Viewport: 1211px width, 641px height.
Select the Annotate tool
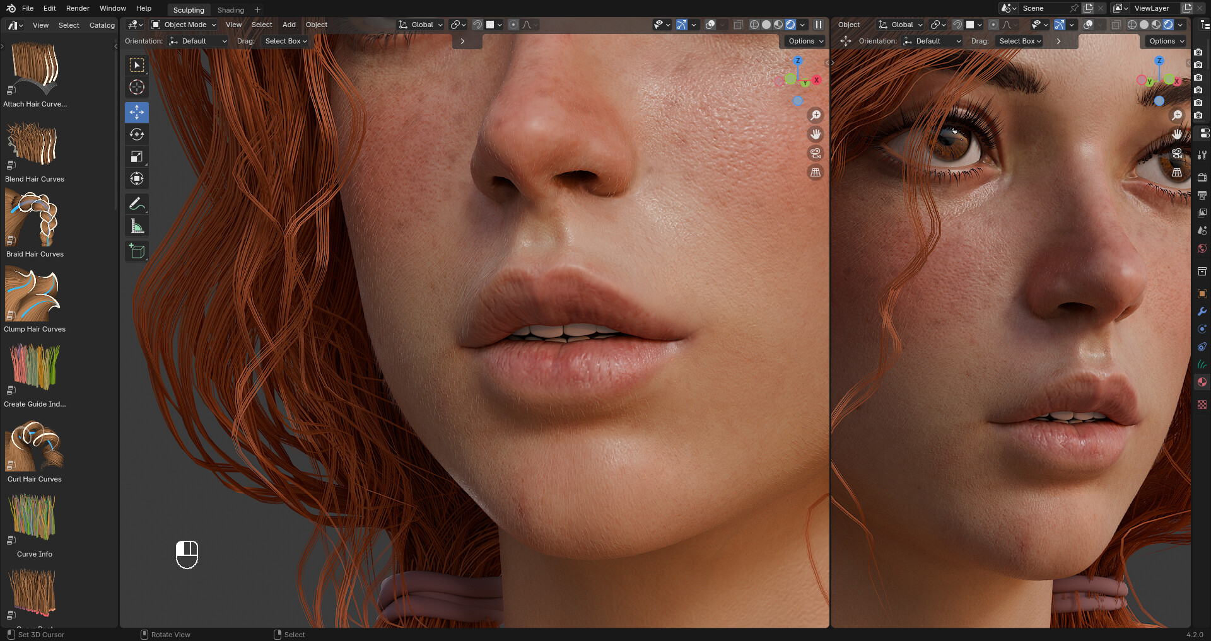137,204
